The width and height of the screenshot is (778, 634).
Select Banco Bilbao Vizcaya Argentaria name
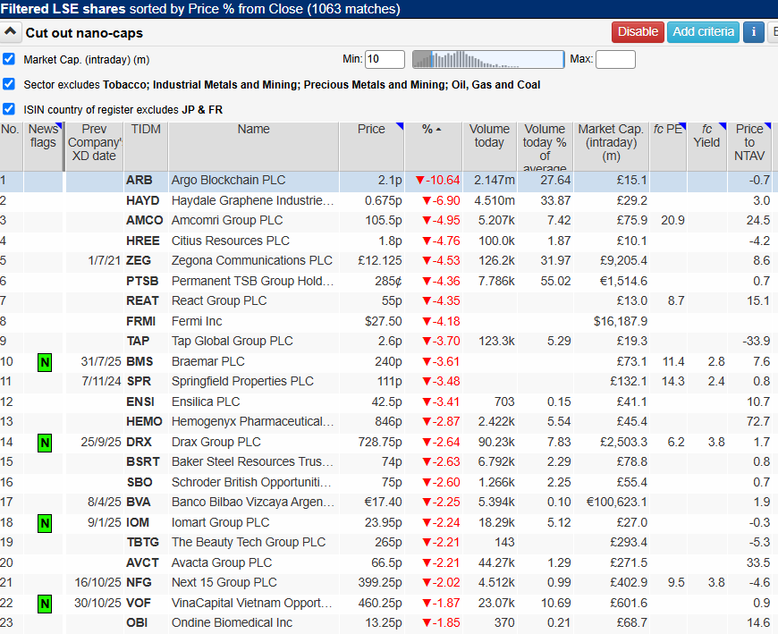(x=253, y=502)
